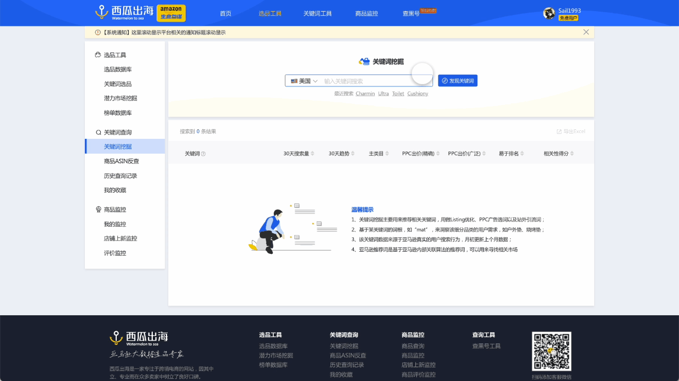
Task: Open the user avatar picture in header
Action: pos(550,13)
